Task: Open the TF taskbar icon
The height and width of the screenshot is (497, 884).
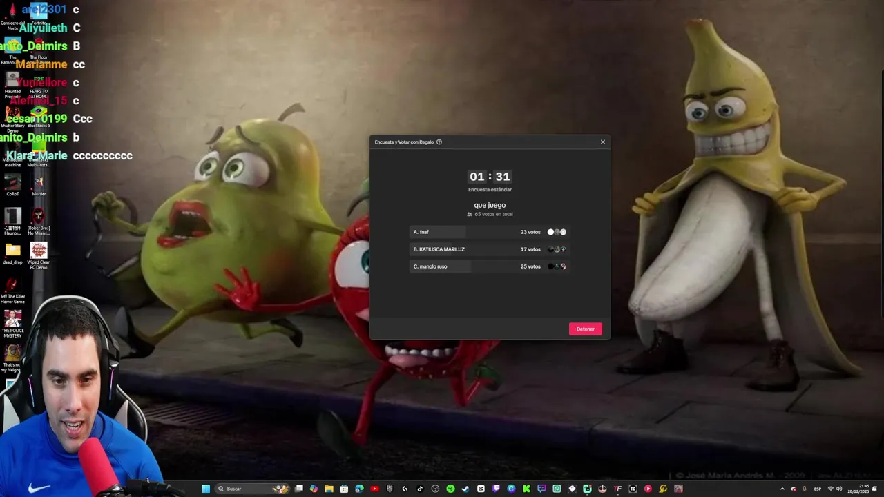Action: coord(617,489)
